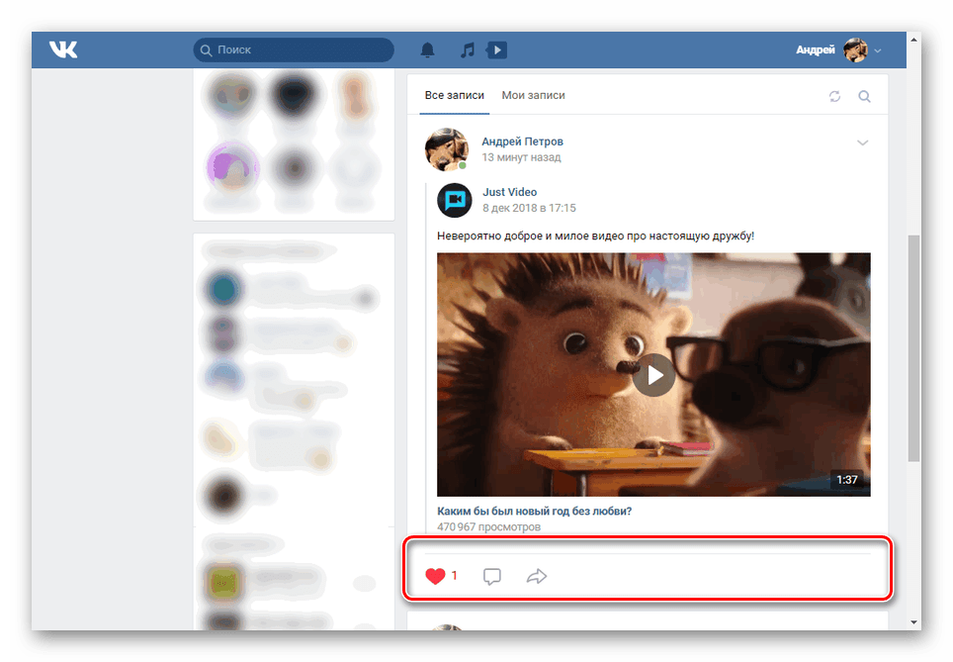
Task: Search wall posts with the magnifier icon
Action: coord(864,96)
